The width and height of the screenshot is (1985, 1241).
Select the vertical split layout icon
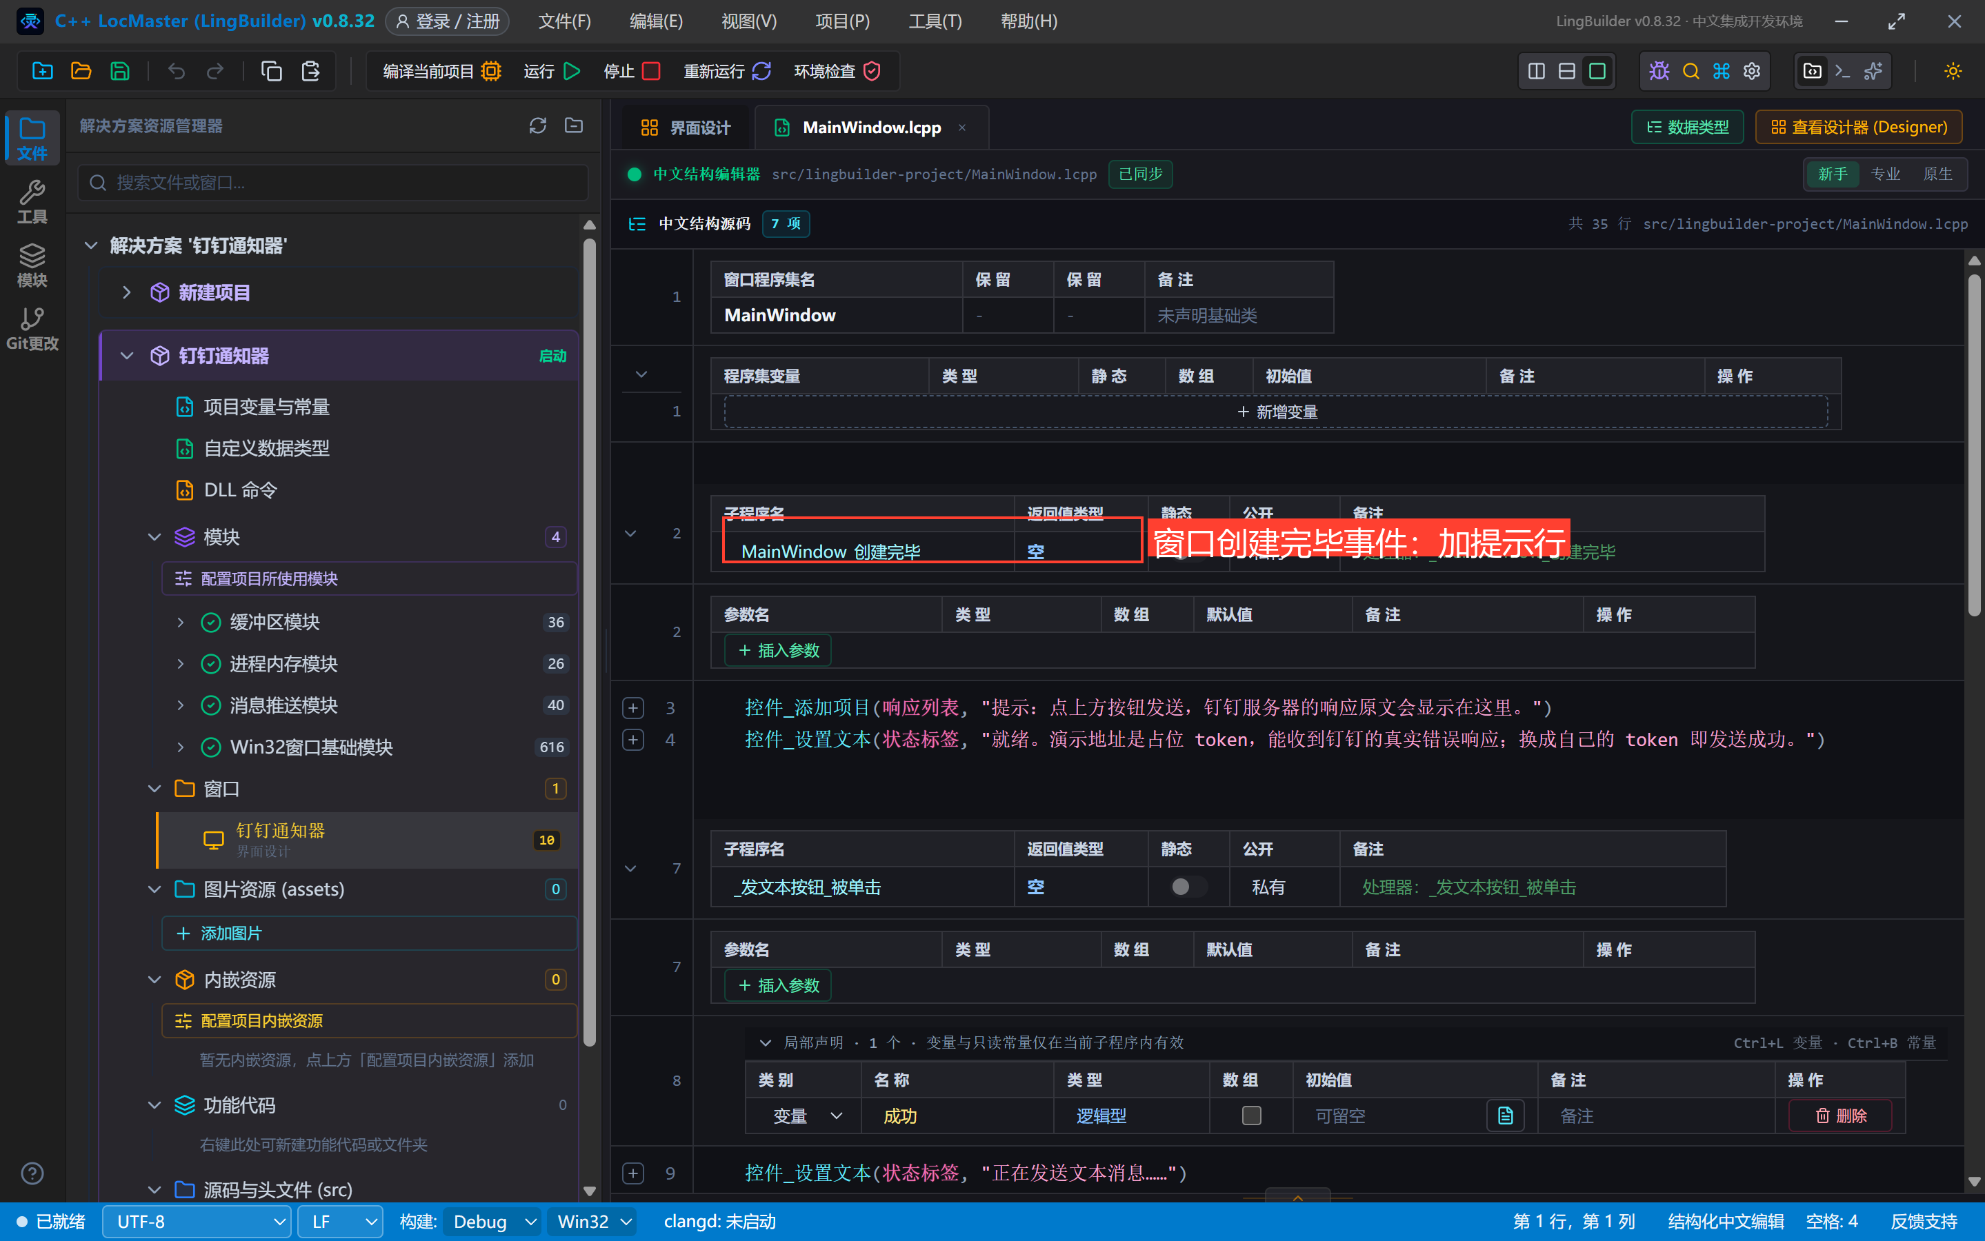pos(1536,72)
